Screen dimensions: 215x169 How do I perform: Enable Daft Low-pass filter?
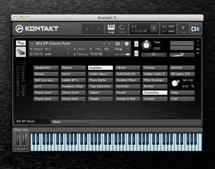[x=46, y=80]
